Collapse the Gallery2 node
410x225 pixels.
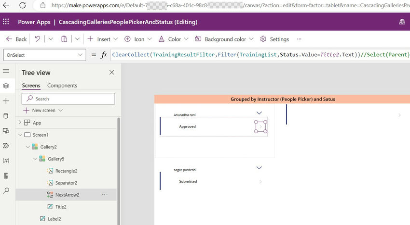tap(27, 147)
